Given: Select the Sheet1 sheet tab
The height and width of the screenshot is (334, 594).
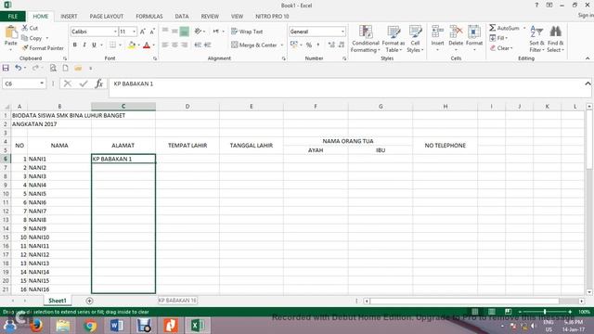Looking at the screenshot, I should (58, 301).
